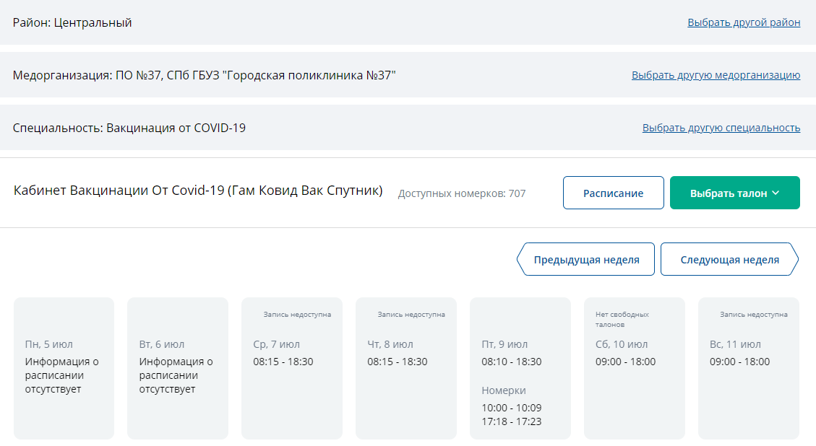Follow the 'Выбрать другую специальность' link
The height and width of the screenshot is (446, 816).
click(x=721, y=128)
